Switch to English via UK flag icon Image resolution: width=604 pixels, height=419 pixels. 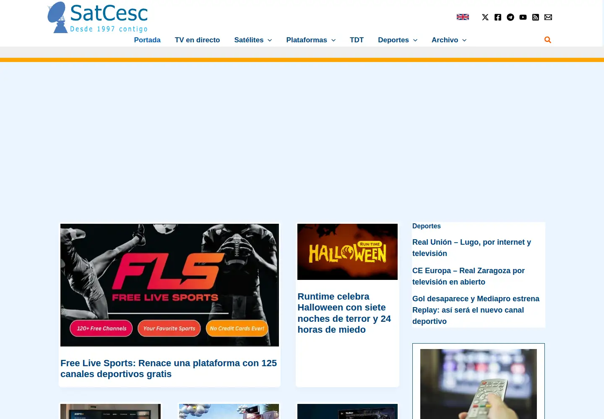tap(463, 17)
